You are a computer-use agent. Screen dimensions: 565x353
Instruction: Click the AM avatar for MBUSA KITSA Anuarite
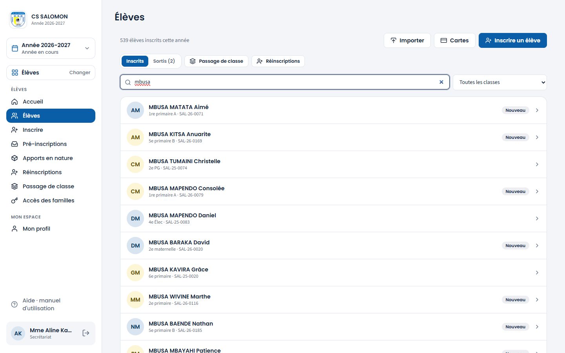(x=135, y=137)
